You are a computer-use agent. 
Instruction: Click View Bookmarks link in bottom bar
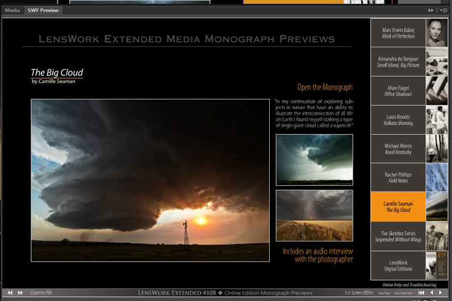pyautogui.click(x=403, y=293)
